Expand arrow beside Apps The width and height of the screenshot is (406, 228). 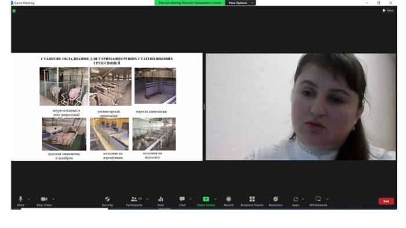[x=303, y=199]
